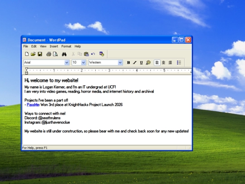The width and height of the screenshot is (245, 184).
Task: Expand the Western script dropdown arrow
Action: [x=120, y=63]
